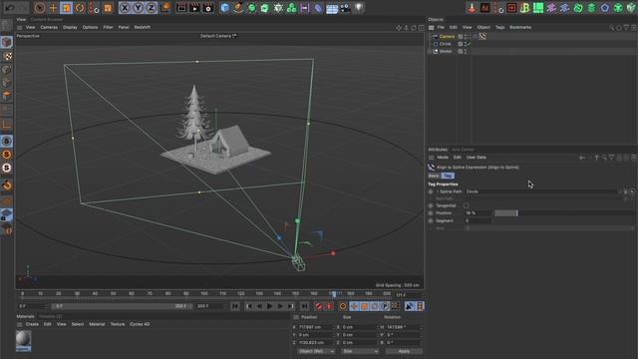The image size is (638, 359).
Task: Expand the Model object hierarchy
Action: (x=430, y=51)
